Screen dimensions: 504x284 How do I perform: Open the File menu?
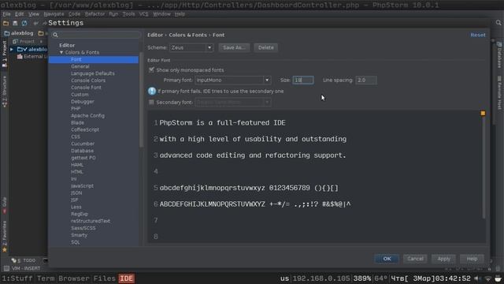tap(6, 14)
